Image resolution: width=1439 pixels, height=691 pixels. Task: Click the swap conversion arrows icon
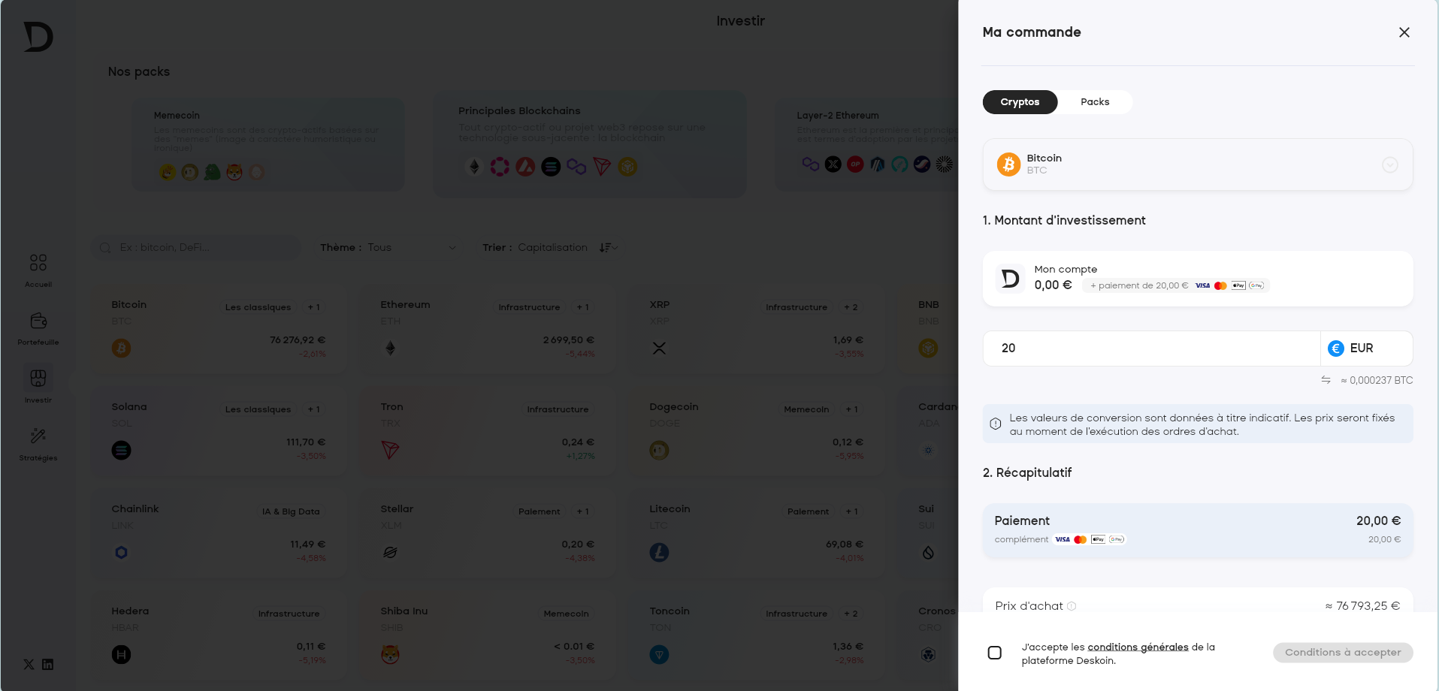click(1326, 380)
